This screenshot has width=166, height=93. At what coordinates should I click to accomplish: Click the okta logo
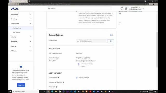pyautogui.click(x=15, y=9)
